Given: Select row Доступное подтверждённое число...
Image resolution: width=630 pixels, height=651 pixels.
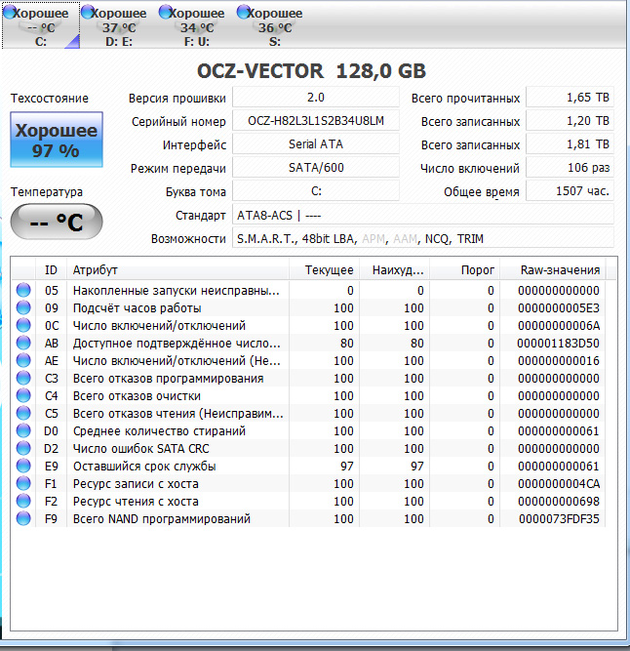Looking at the screenshot, I should point(308,343).
